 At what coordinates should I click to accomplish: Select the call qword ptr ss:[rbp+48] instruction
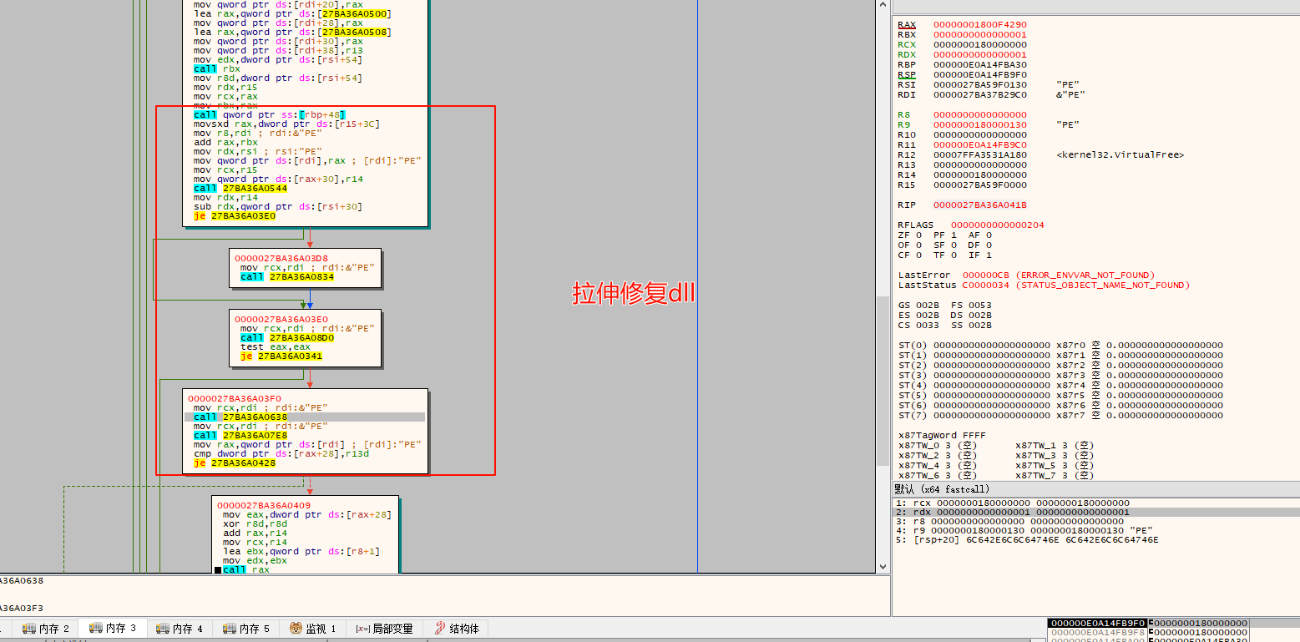tap(270, 114)
